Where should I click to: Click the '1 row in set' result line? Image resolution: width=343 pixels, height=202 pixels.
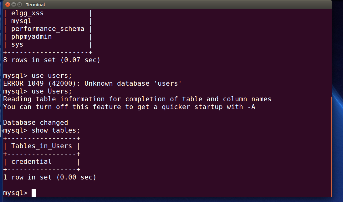tap(50, 177)
